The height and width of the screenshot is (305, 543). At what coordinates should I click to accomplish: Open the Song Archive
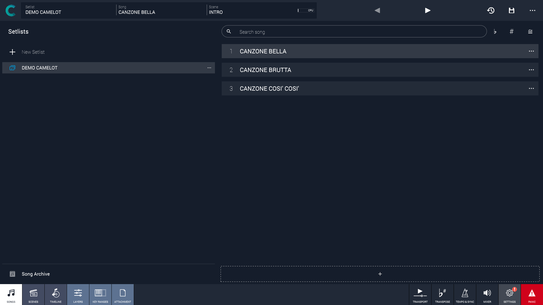tap(36, 274)
